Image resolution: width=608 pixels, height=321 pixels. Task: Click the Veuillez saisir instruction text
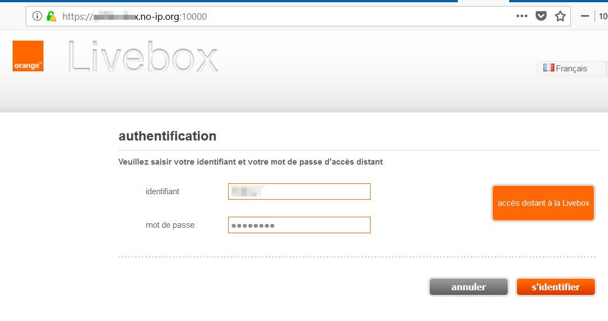251,162
